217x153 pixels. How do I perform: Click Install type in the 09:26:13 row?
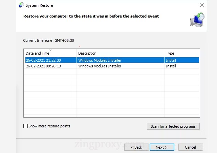[171, 66]
